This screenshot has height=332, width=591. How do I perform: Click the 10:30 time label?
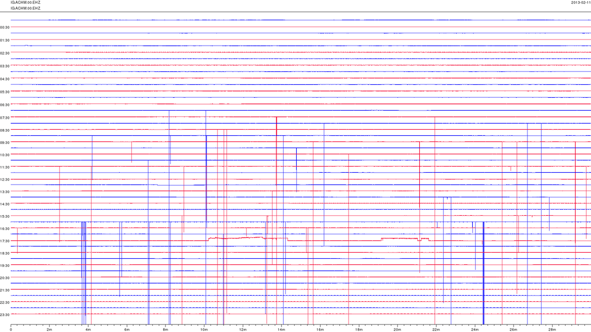click(4, 155)
